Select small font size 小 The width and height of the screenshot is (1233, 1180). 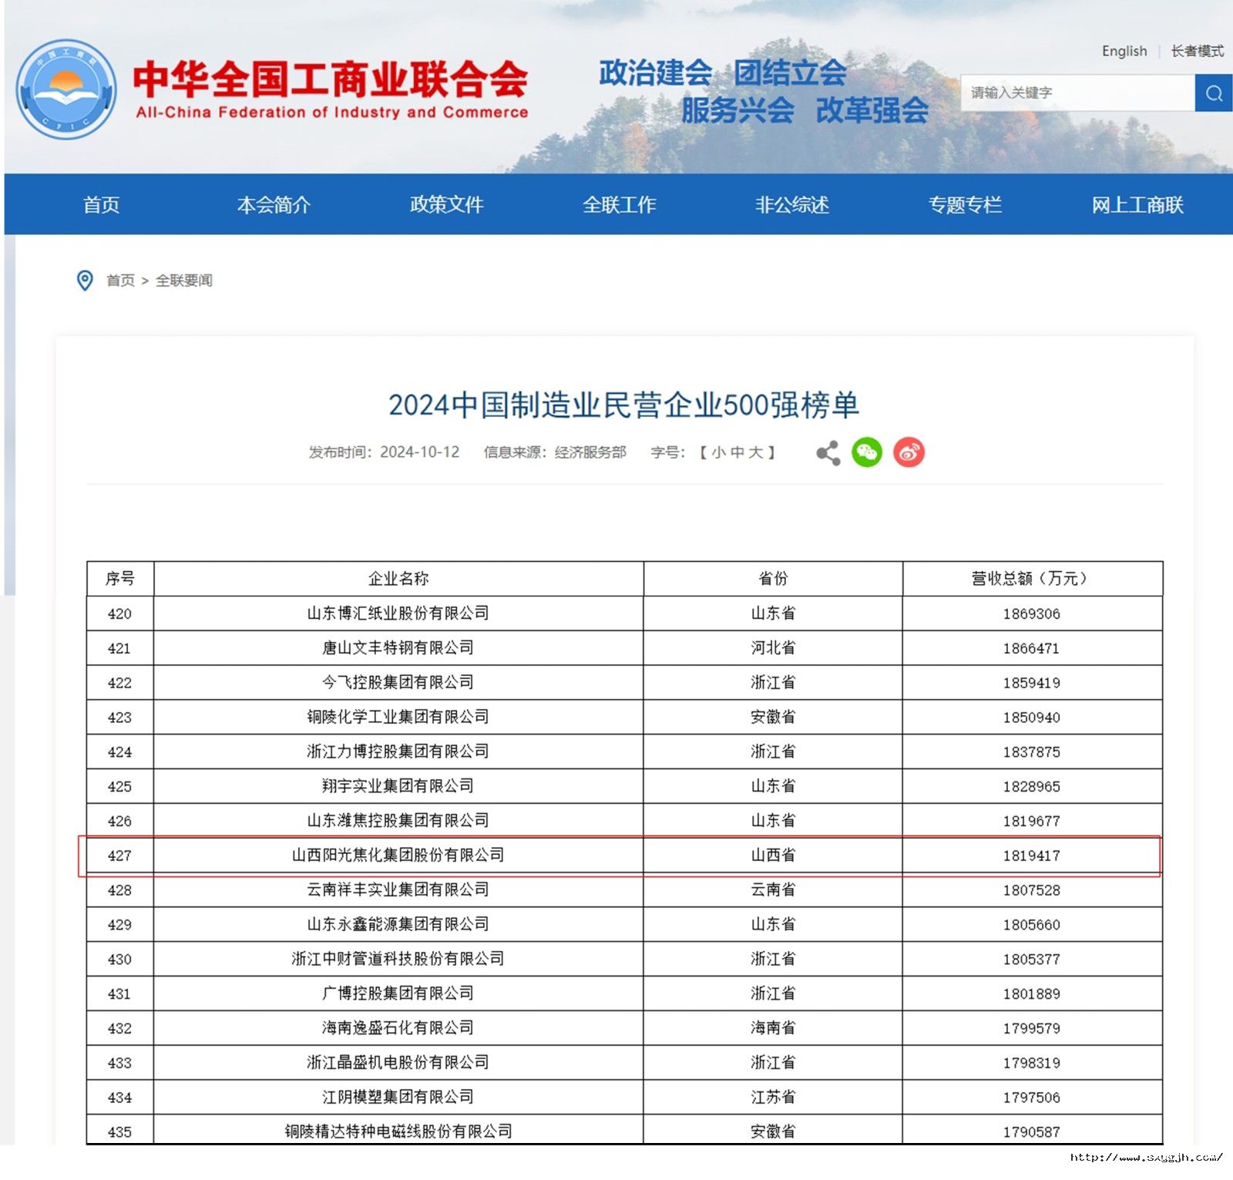tap(718, 452)
